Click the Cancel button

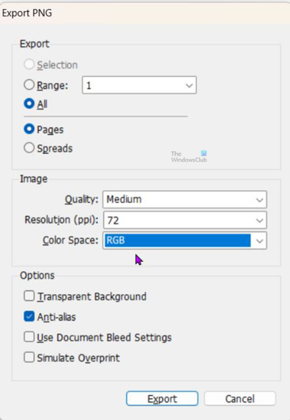coord(240,399)
